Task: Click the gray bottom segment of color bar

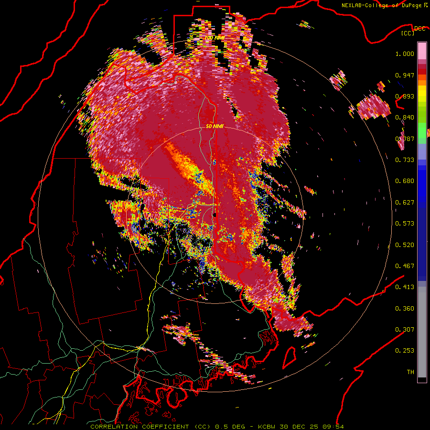Action: pos(422,333)
